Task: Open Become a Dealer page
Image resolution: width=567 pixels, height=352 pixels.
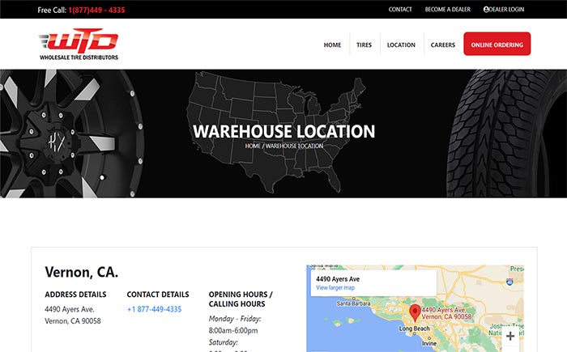Action: pyautogui.click(x=448, y=10)
